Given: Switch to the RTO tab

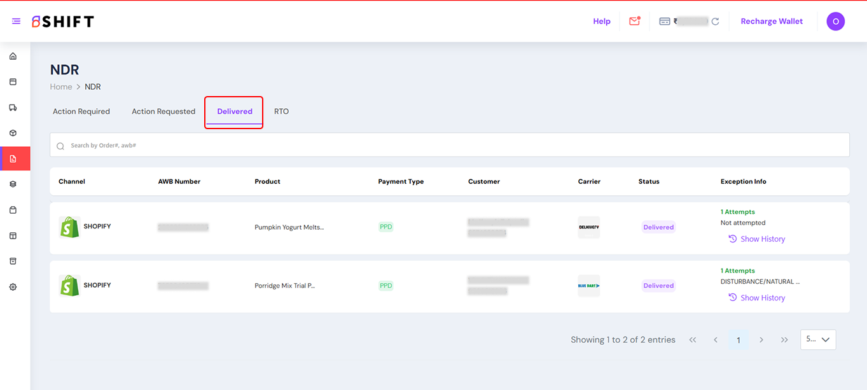Looking at the screenshot, I should coord(281,111).
